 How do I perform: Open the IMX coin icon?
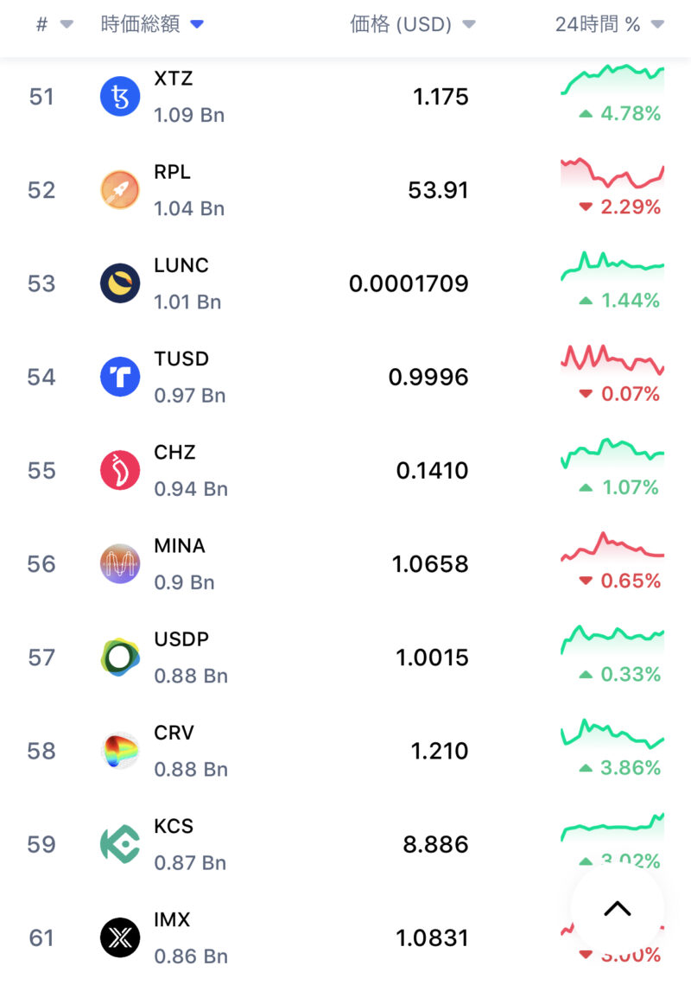(120, 937)
